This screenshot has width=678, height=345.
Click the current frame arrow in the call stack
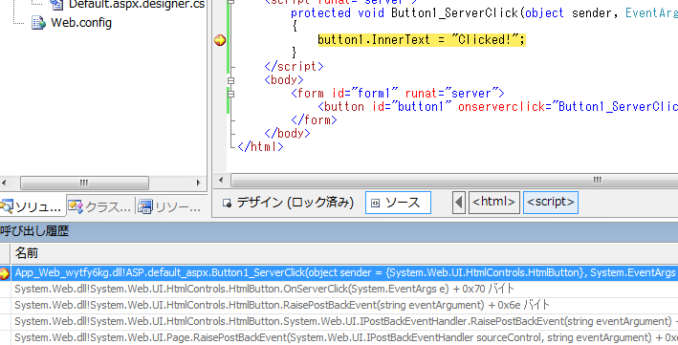coord(5,273)
